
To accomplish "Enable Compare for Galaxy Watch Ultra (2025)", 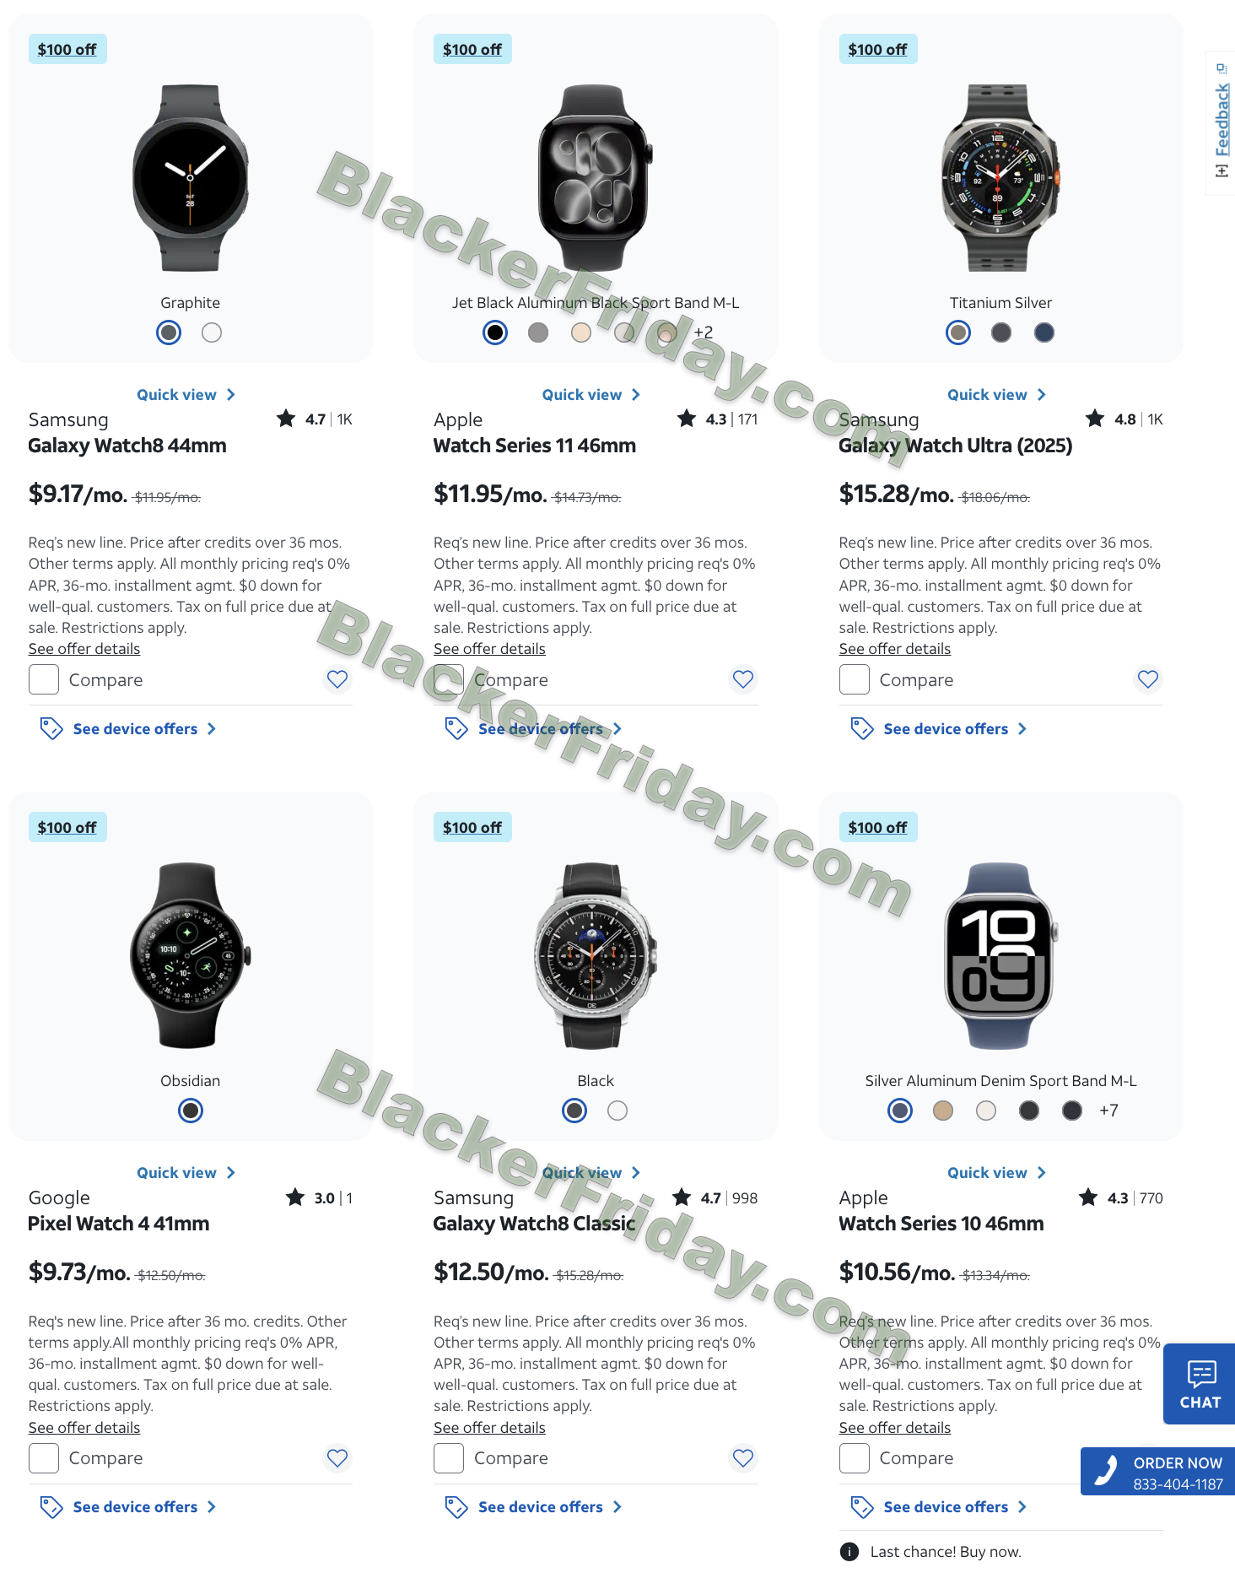I will tap(855, 679).
